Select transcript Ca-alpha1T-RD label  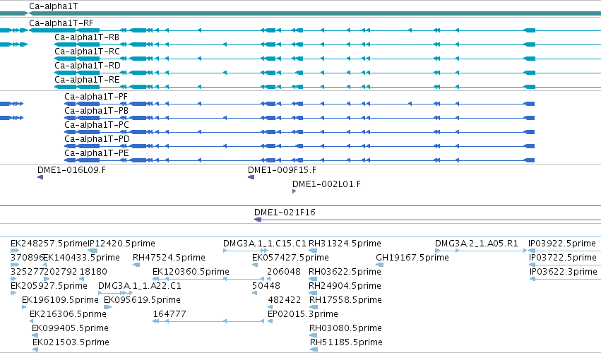coord(88,66)
